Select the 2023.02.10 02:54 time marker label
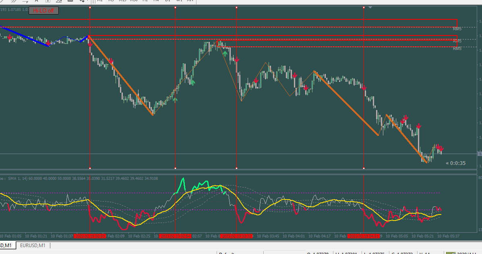Screen dimensions: 482x254 pyautogui.click(x=176, y=236)
